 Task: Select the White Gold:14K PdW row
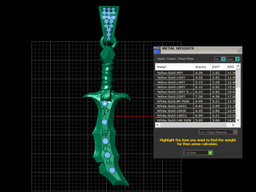pyautogui.click(x=196, y=120)
